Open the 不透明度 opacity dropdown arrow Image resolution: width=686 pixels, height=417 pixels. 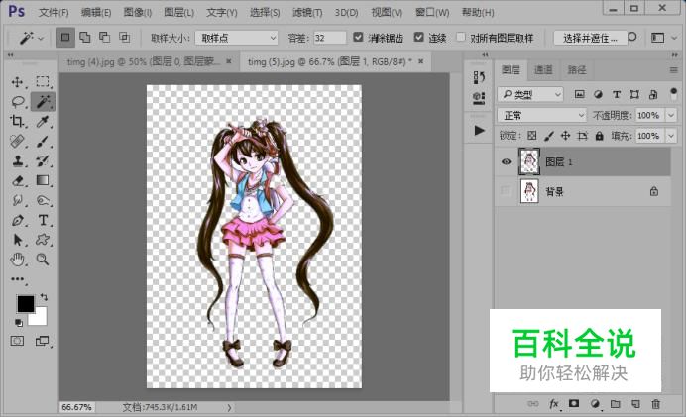point(671,116)
